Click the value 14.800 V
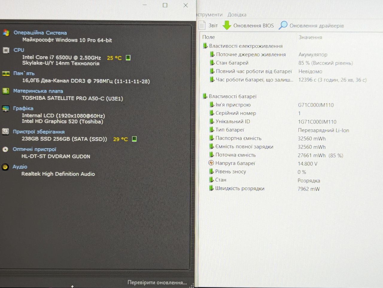Screen dimensions: 383x288 click(307, 164)
